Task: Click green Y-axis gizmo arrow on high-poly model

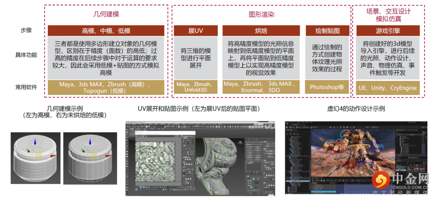Action: (29, 151)
